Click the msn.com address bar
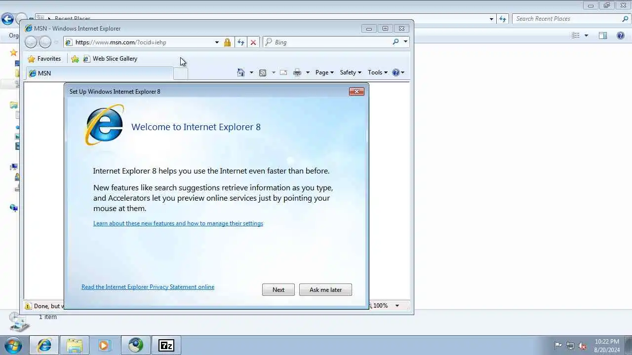 pos(138,42)
